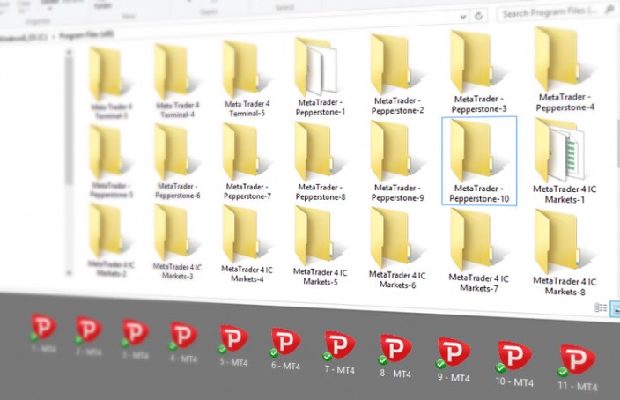Launch the 3 - MT4 Pepperstone shortcut

click(x=136, y=339)
